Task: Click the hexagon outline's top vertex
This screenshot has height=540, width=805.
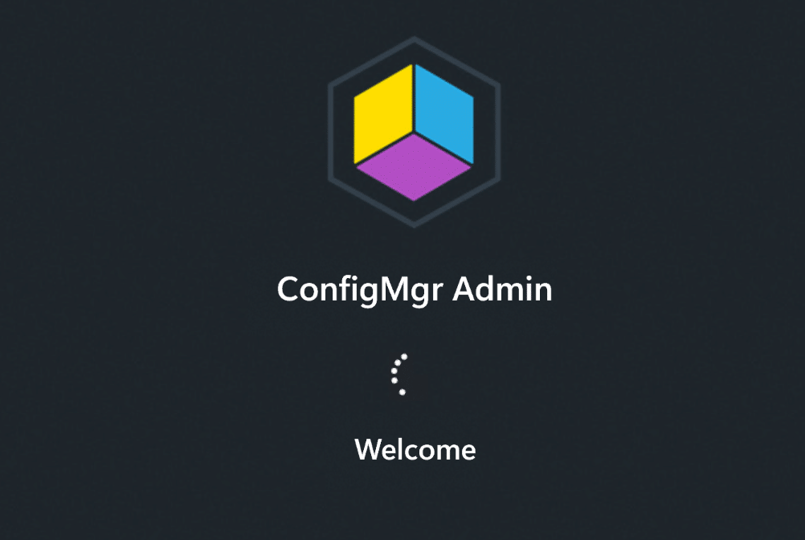Action: pyautogui.click(x=414, y=39)
